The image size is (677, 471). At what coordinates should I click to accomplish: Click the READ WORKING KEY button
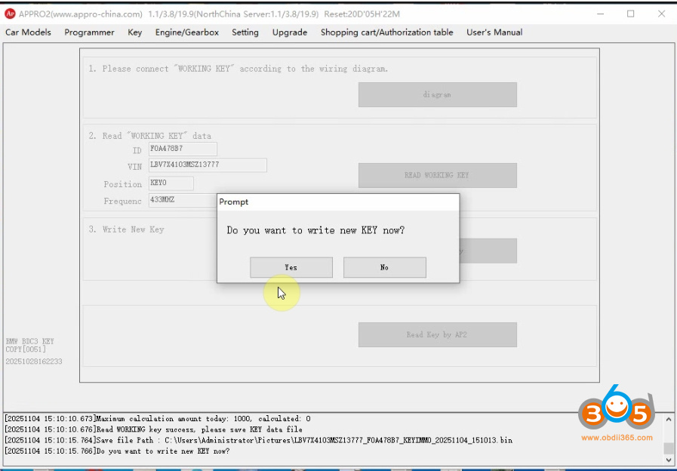[x=437, y=175]
